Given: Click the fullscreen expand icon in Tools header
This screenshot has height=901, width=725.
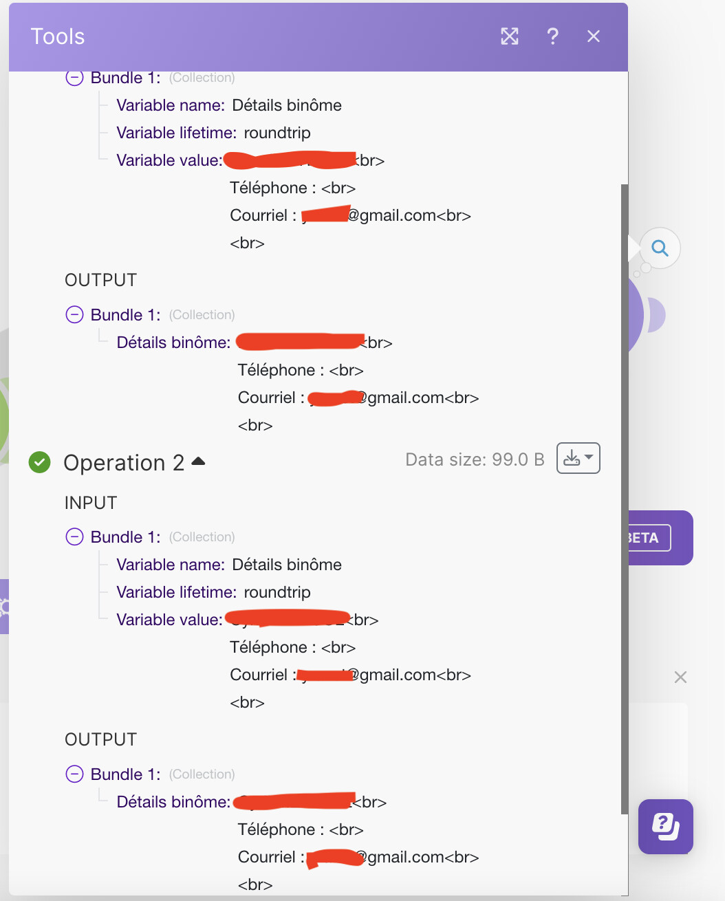Looking at the screenshot, I should pos(510,36).
